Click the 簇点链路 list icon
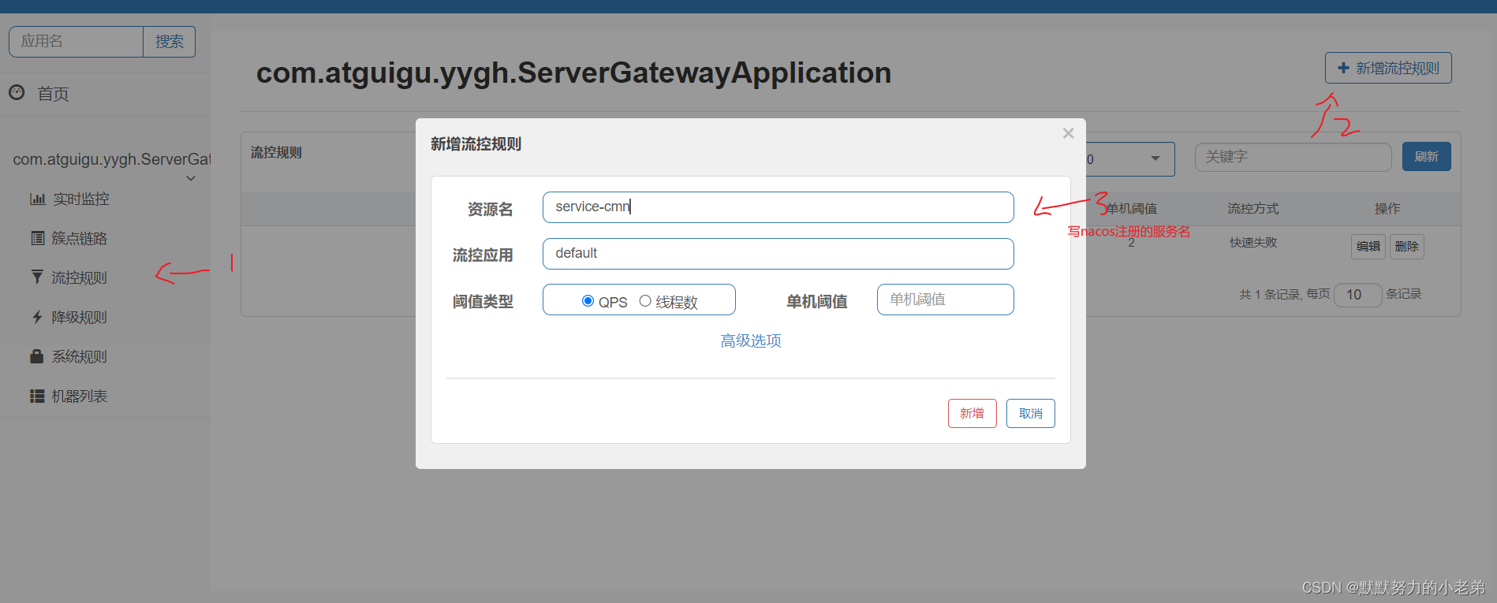This screenshot has height=603, width=1497. (37, 238)
